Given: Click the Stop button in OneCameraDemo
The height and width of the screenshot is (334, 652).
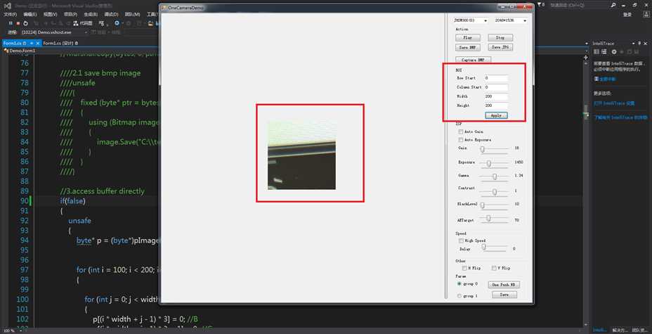Looking at the screenshot, I should (x=500, y=37).
